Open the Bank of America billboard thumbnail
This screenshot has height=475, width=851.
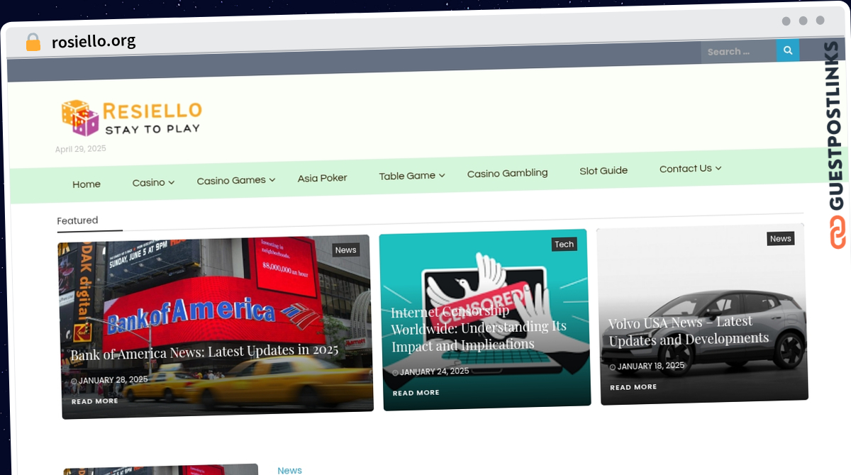[216, 327]
